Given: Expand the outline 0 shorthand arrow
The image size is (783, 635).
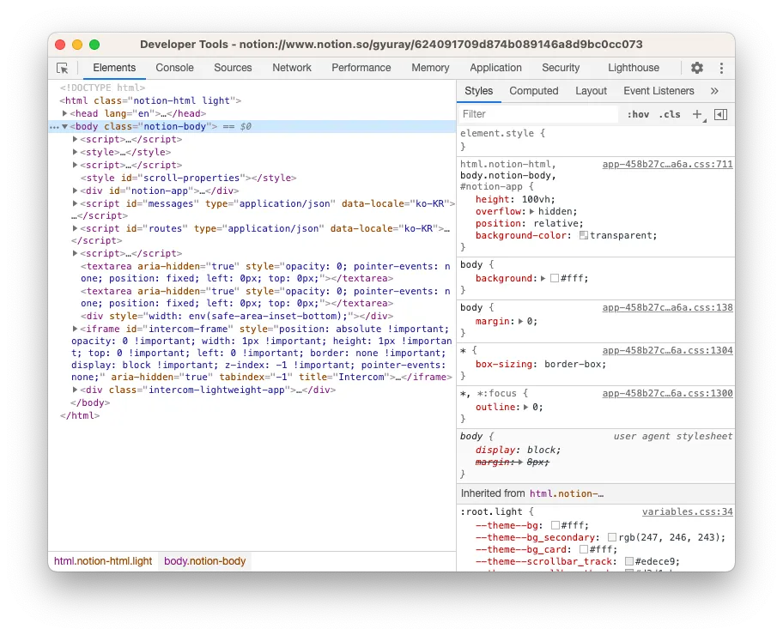Looking at the screenshot, I should [x=525, y=407].
